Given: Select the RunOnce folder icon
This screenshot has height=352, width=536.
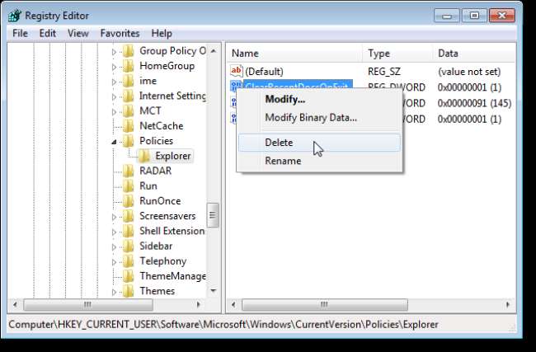Looking at the screenshot, I should point(129,201).
